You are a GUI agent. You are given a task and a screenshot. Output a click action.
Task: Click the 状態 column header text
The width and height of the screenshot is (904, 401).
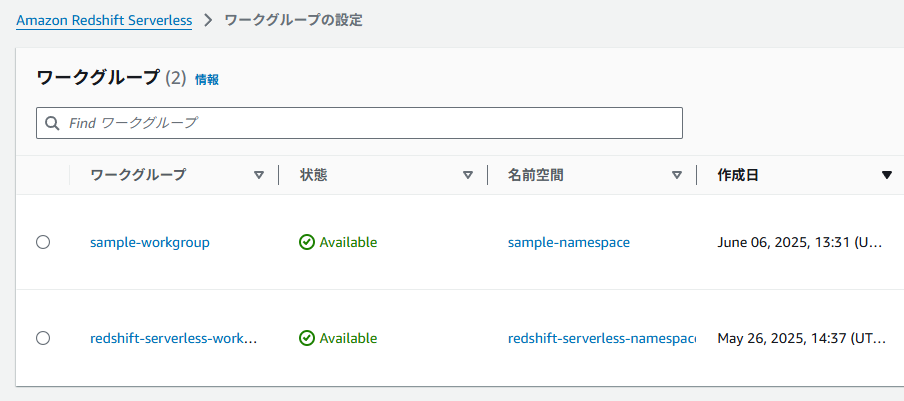click(313, 175)
